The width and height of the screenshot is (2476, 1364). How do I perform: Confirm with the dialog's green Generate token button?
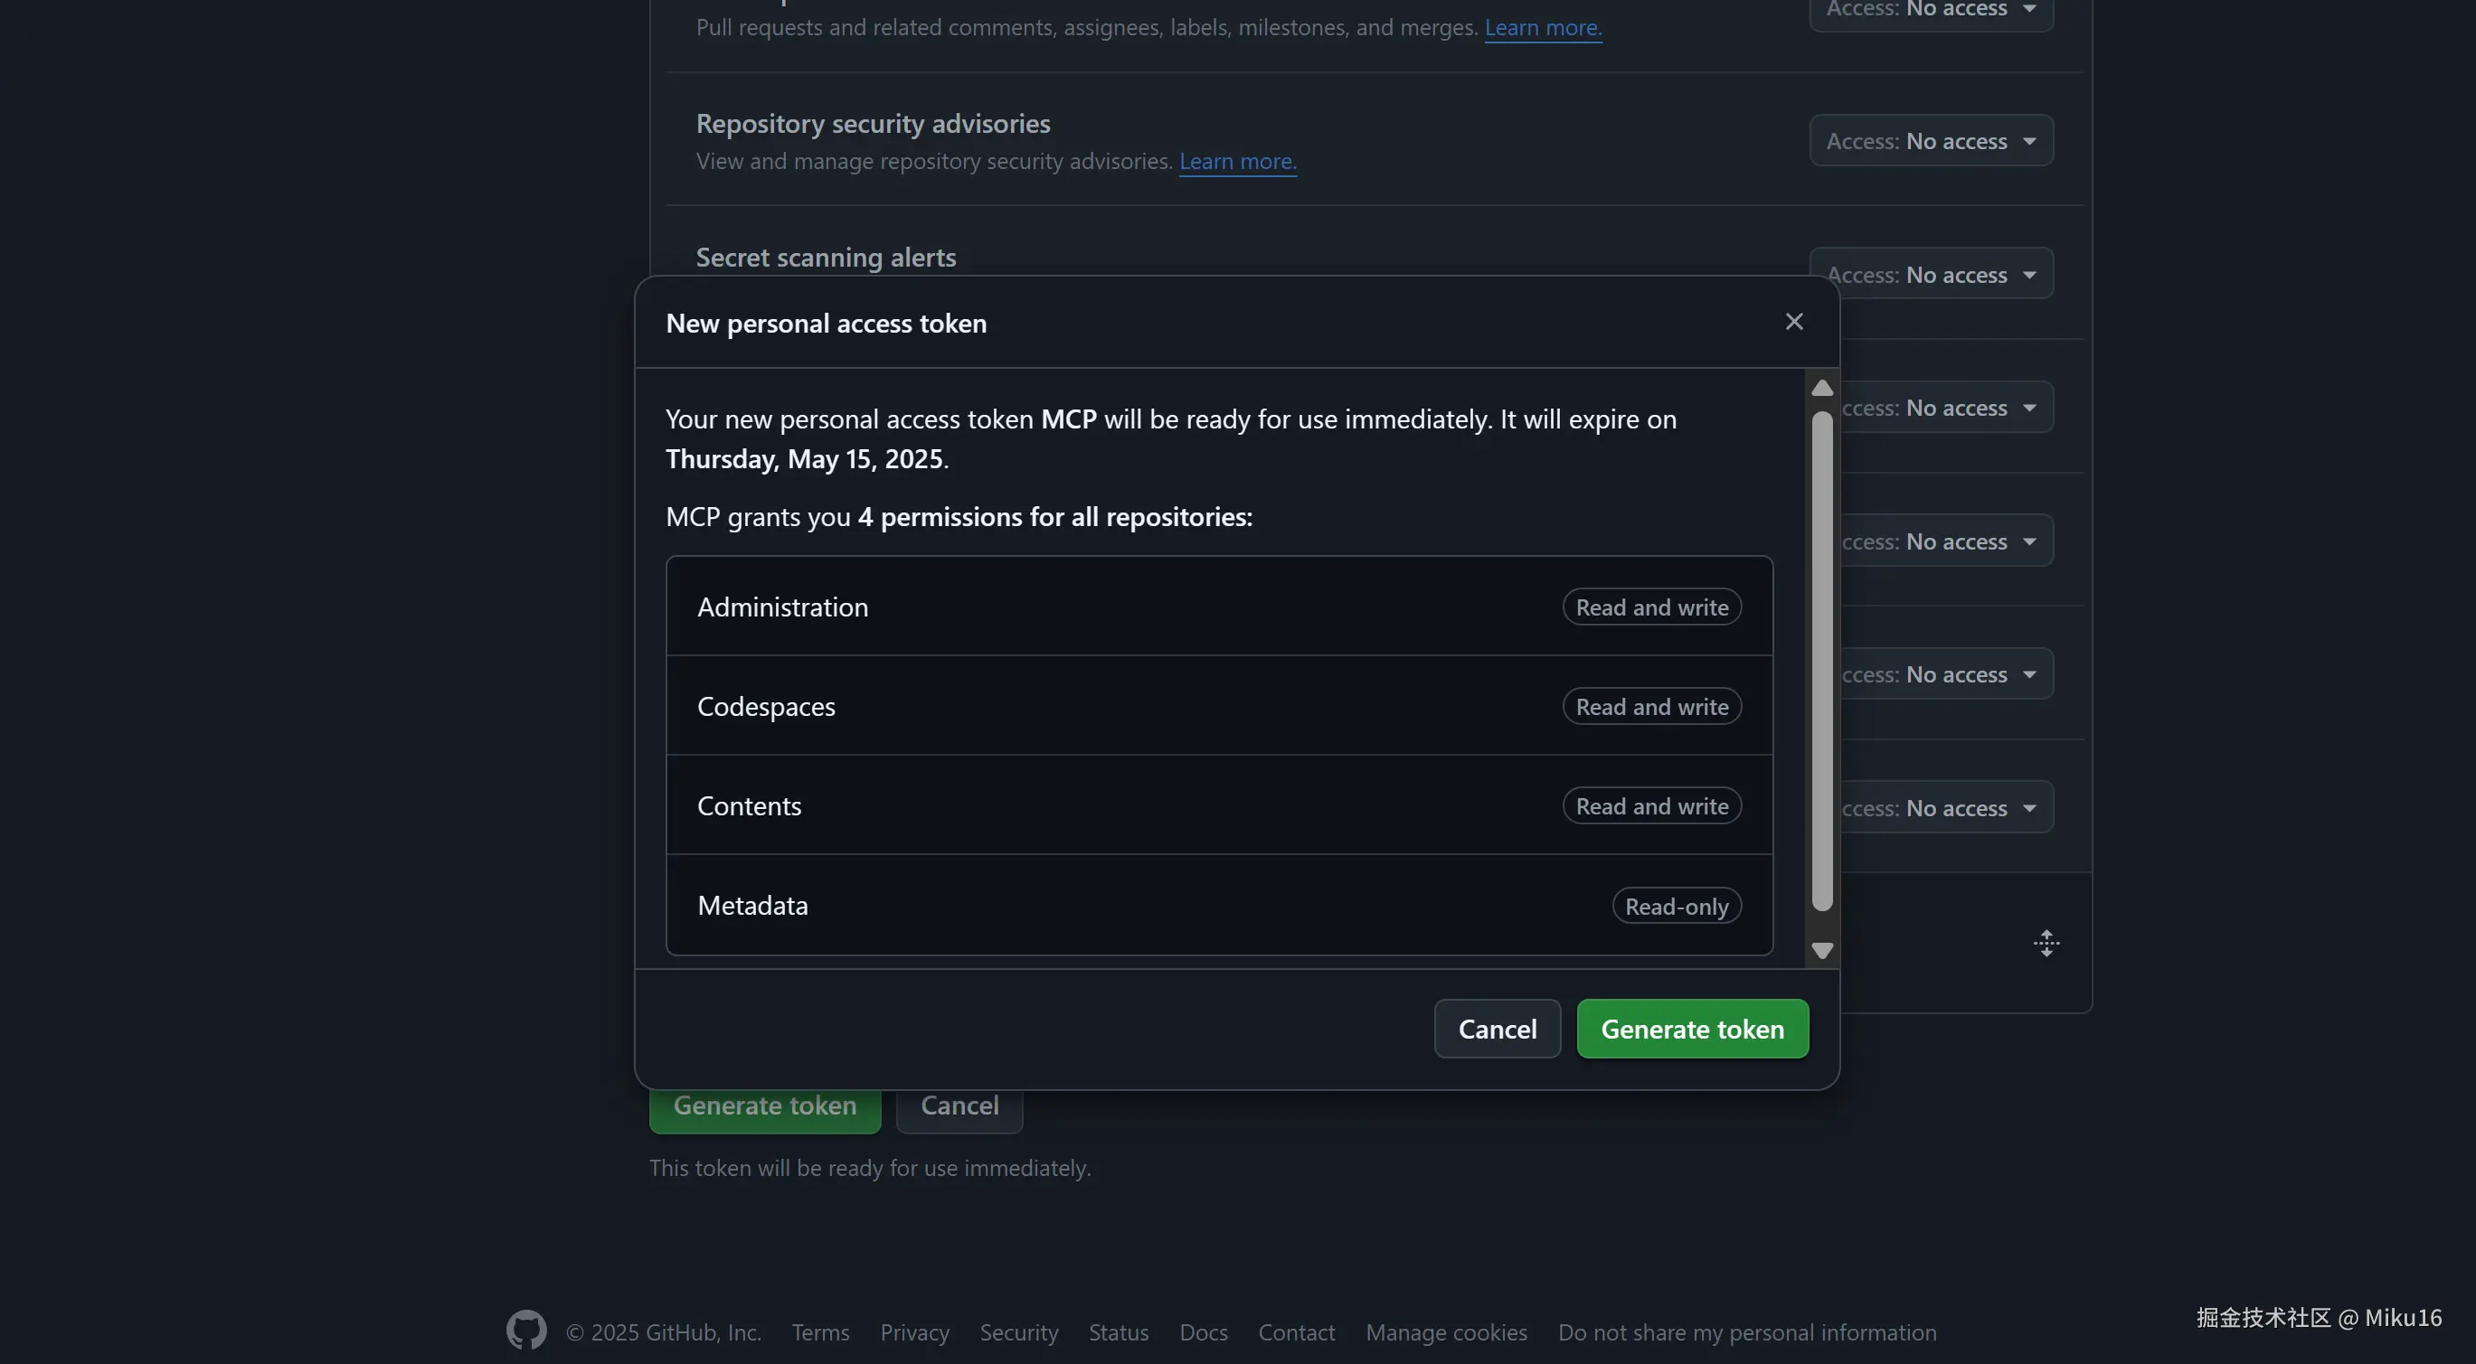pyautogui.click(x=1693, y=1029)
